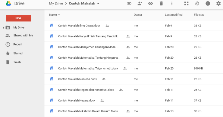Show details info panel
Viewport: 223px width, 117px height.
coord(208,3)
